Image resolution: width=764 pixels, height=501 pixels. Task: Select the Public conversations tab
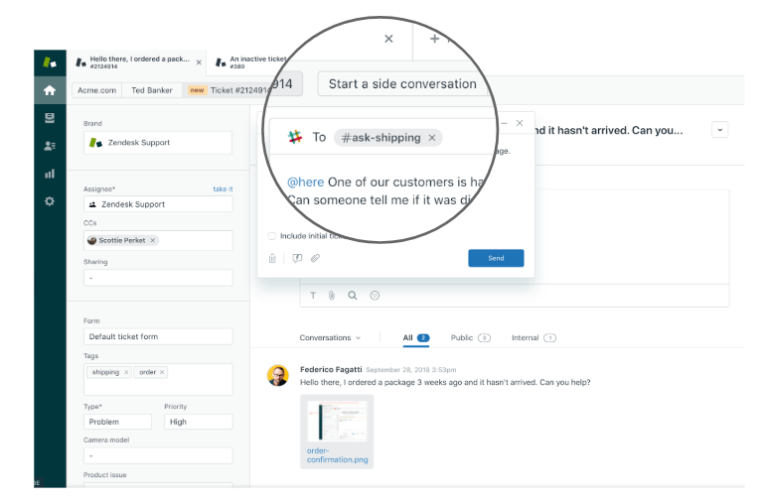[470, 337]
